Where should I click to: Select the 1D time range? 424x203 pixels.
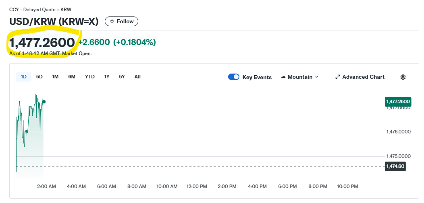tap(24, 77)
